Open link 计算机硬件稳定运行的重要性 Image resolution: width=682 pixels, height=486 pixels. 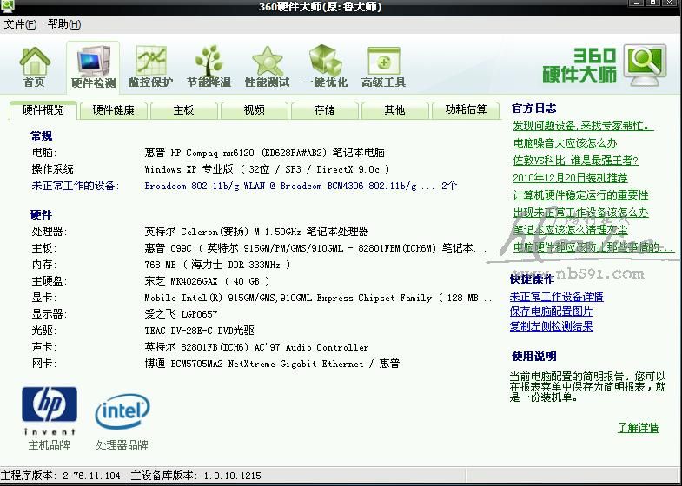point(580,195)
